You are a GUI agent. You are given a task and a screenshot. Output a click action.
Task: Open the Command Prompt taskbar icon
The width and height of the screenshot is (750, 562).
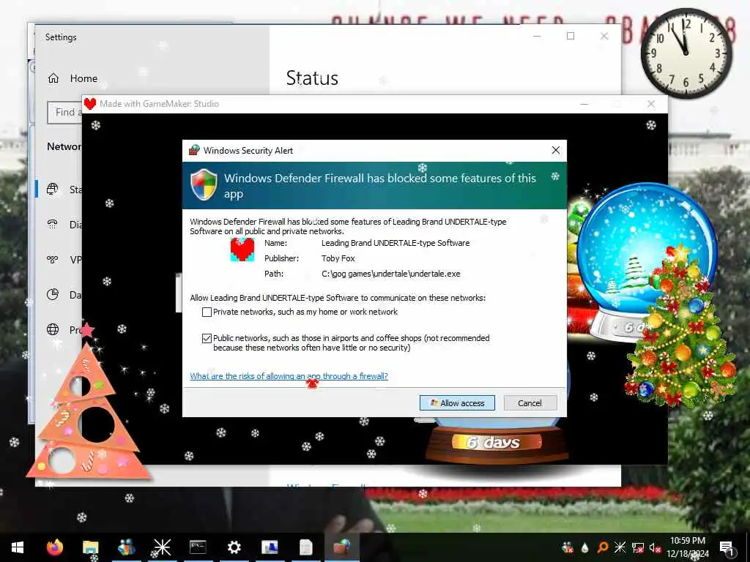(x=198, y=547)
